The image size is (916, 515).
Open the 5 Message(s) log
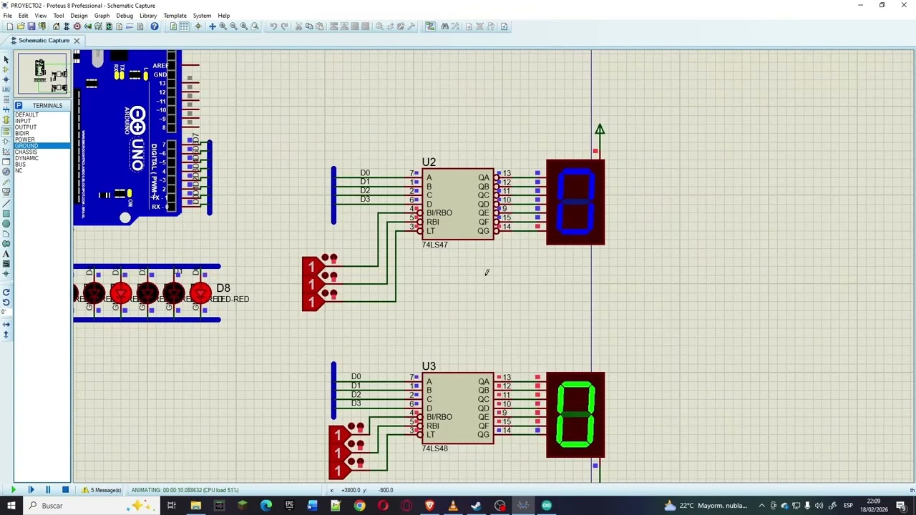point(101,490)
